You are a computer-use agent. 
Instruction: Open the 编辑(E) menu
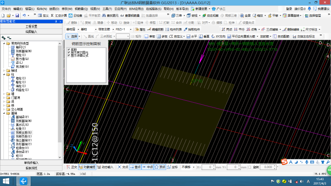tap(18, 9)
